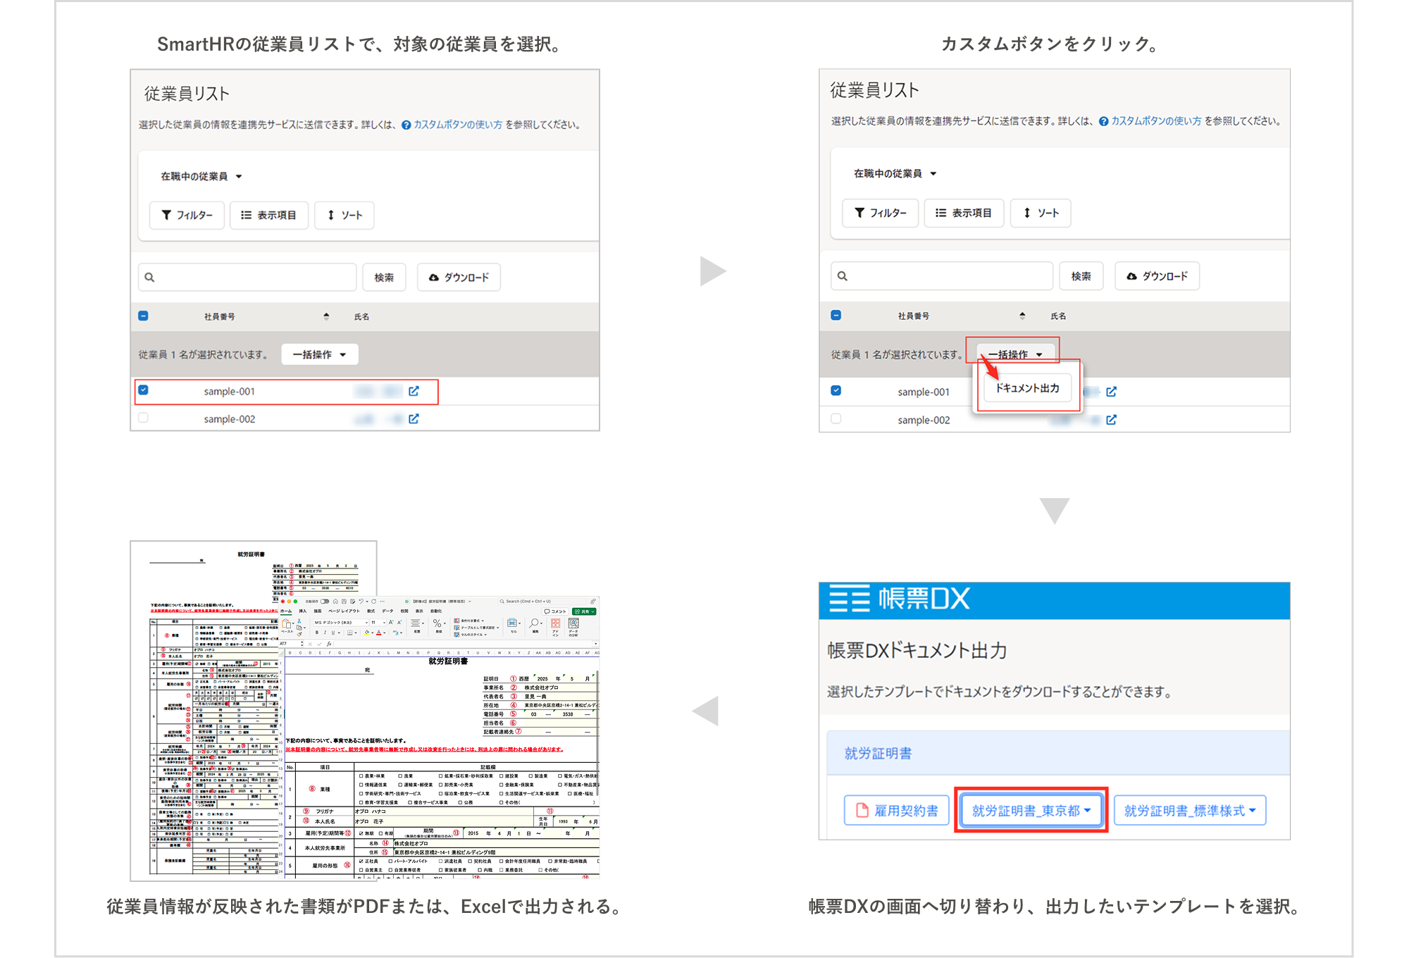Click 就労証明書 section heading in 帳票DX panel

tap(878, 754)
